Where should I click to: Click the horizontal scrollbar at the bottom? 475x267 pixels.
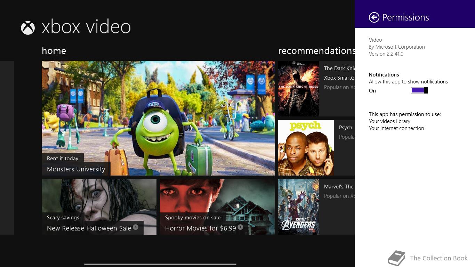(160, 264)
